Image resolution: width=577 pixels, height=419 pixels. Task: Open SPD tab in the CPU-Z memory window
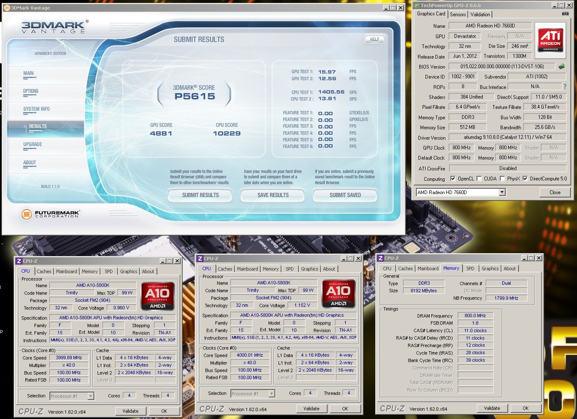pyautogui.click(x=470, y=269)
